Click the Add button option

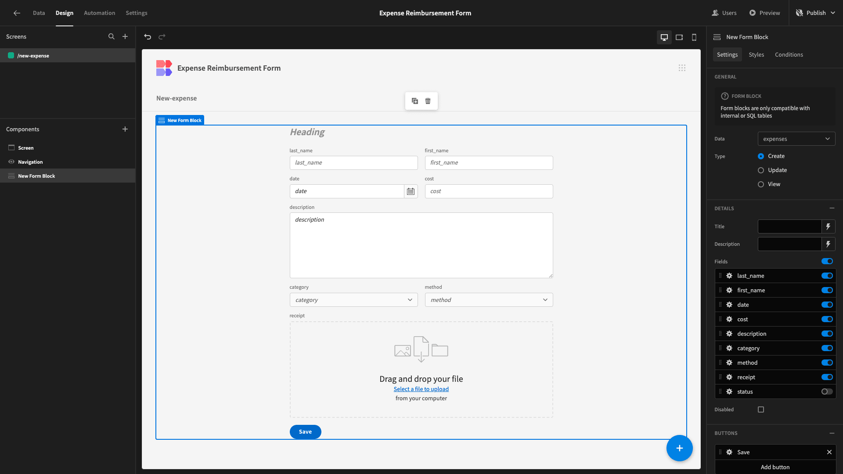pyautogui.click(x=775, y=467)
